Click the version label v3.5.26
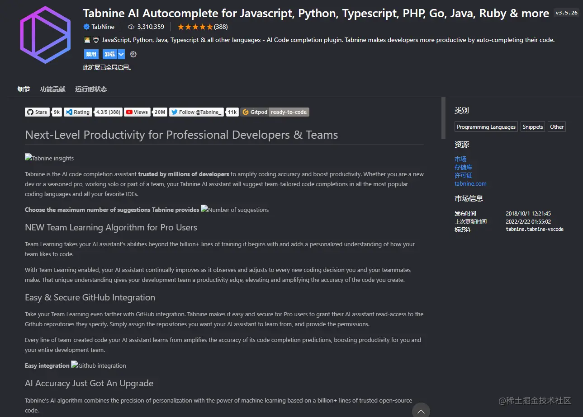 click(566, 13)
